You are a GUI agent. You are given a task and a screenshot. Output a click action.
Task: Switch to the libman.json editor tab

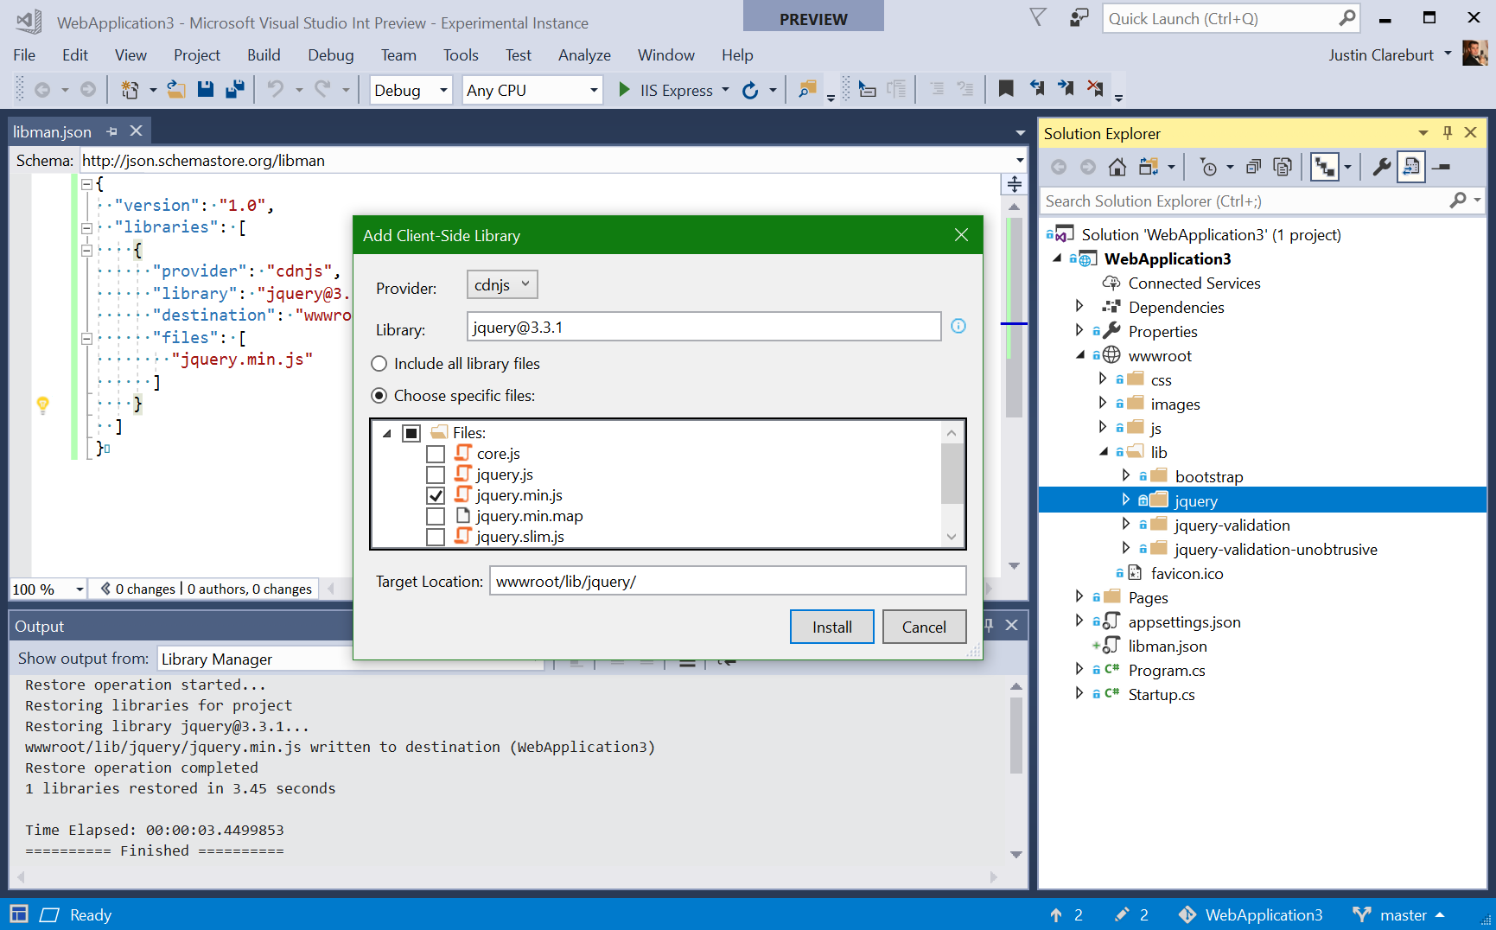(x=52, y=131)
